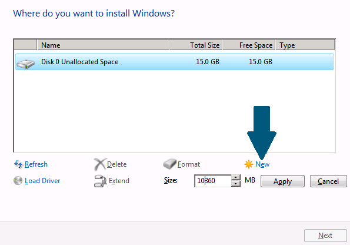
Task: Click the Refresh arrows icon
Action: pos(18,164)
